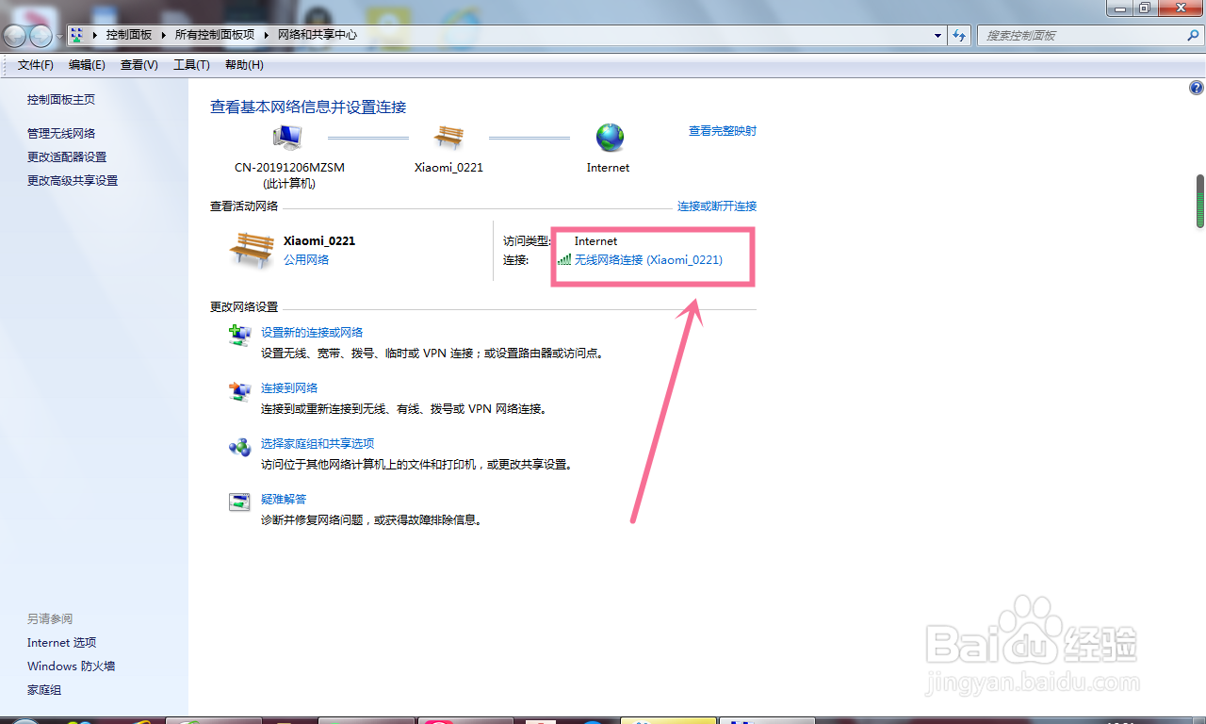Image resolution: width=1206 pixels, height=724 pixels.
Task: Click the Forward navigation arrow button
Action: coord(41,36)
